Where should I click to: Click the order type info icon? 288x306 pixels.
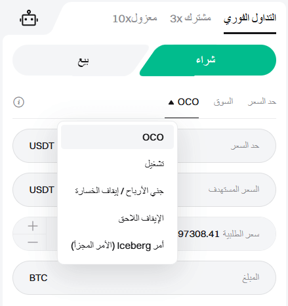point(19,102)
